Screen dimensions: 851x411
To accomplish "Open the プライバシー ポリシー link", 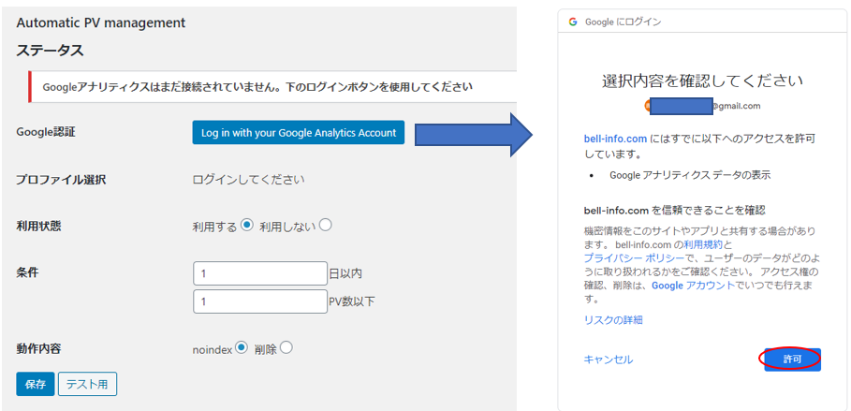I will point(632,257).
